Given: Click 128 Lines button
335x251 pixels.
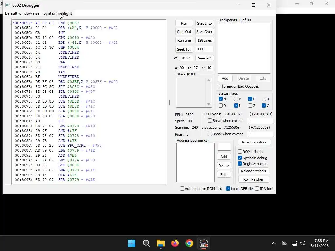Looking at the screenshot, I should 204,40.
